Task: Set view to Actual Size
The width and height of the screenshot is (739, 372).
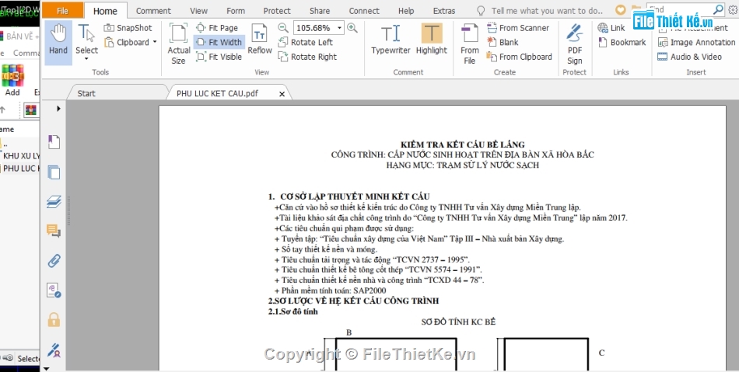Action: [x=179, y=43]
